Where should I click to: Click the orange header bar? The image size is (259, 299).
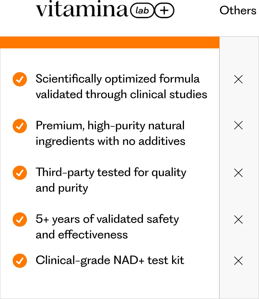click(x=110, y=42)
